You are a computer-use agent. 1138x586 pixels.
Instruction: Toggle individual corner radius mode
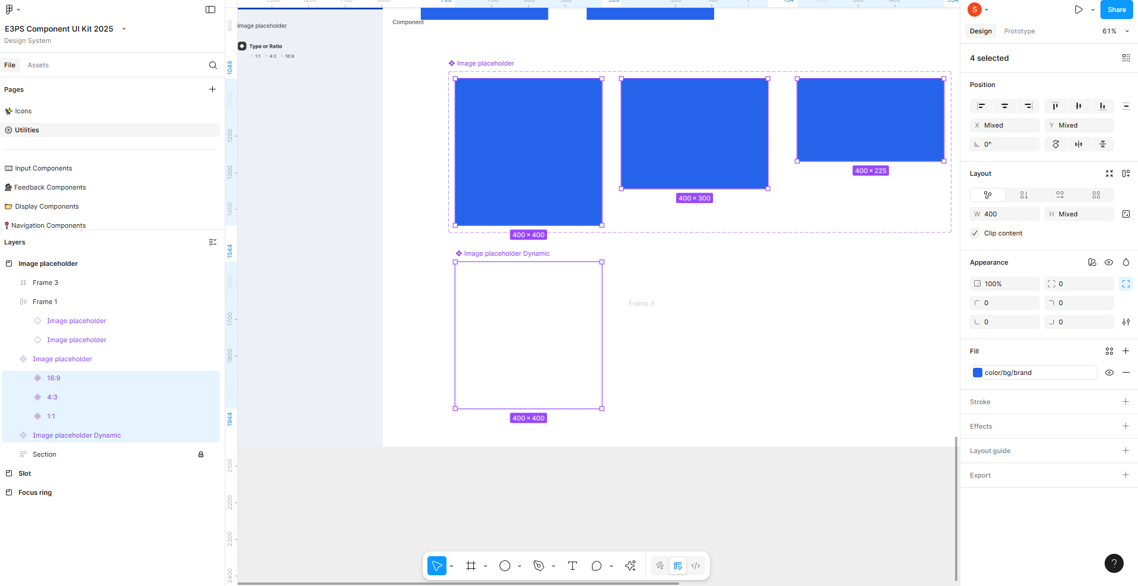tap(1126, 284)
